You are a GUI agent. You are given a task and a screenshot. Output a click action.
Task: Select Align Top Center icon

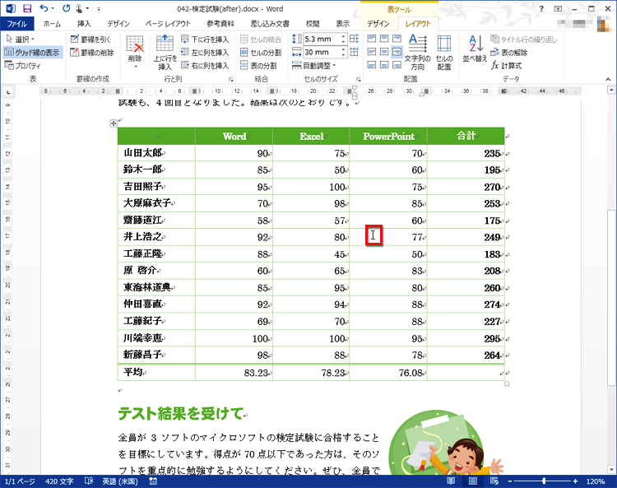384,39
